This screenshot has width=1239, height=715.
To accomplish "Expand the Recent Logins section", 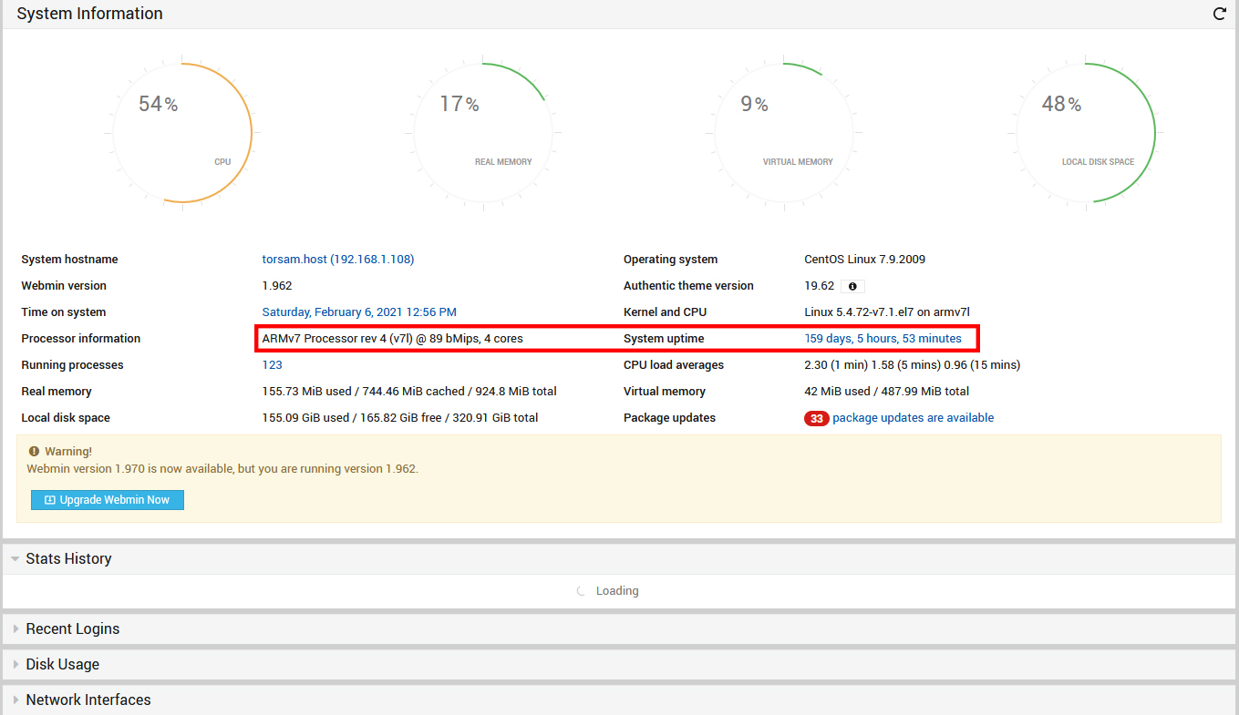I will coord(619,628).
